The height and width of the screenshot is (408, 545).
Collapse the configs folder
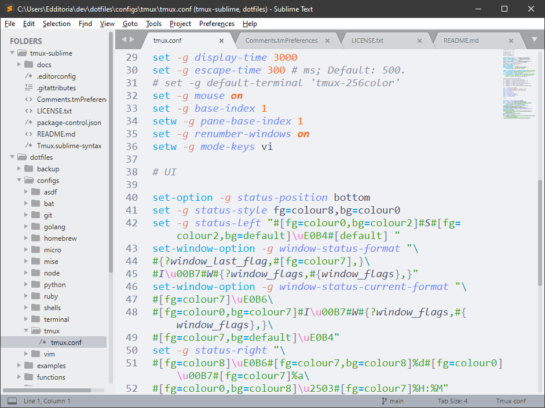19,180
